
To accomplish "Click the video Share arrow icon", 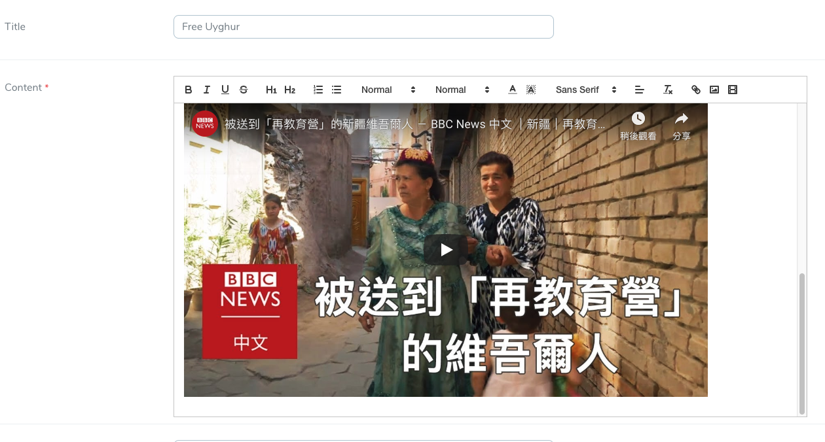I will click(682, 118).
